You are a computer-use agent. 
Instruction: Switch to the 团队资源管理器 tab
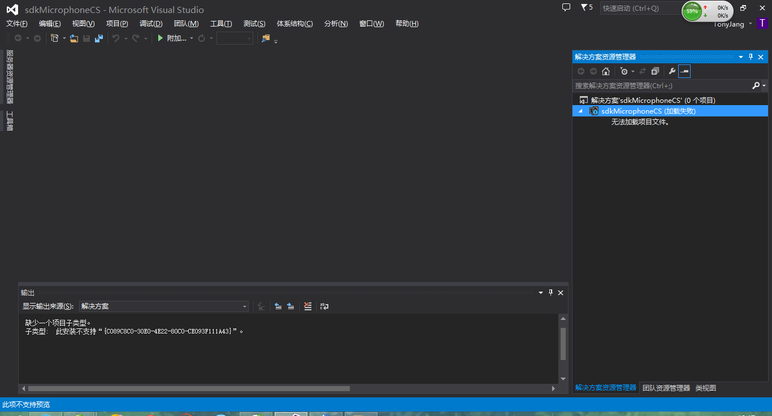[x=666, y=388]
